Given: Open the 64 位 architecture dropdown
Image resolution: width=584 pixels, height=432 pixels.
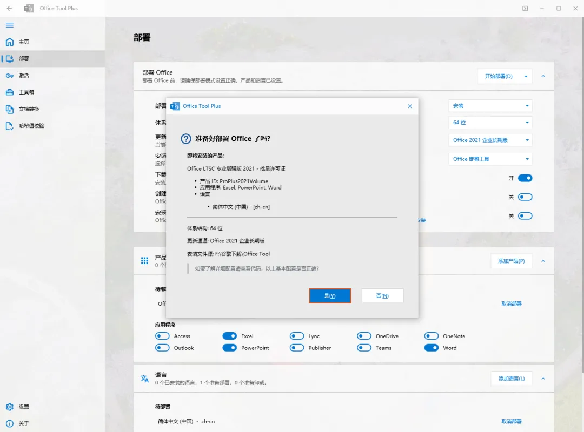Looking at the screenshot, I should coord(490,123).
